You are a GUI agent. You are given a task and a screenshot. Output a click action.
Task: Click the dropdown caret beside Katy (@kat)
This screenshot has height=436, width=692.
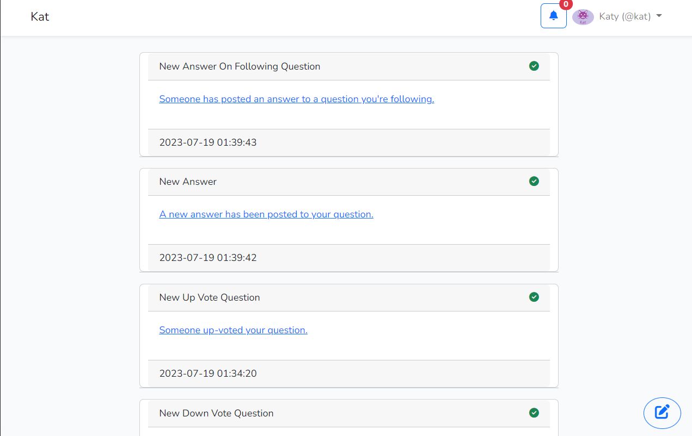[659, 16]
